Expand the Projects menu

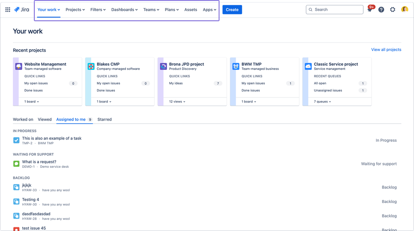tap(75, 10)
